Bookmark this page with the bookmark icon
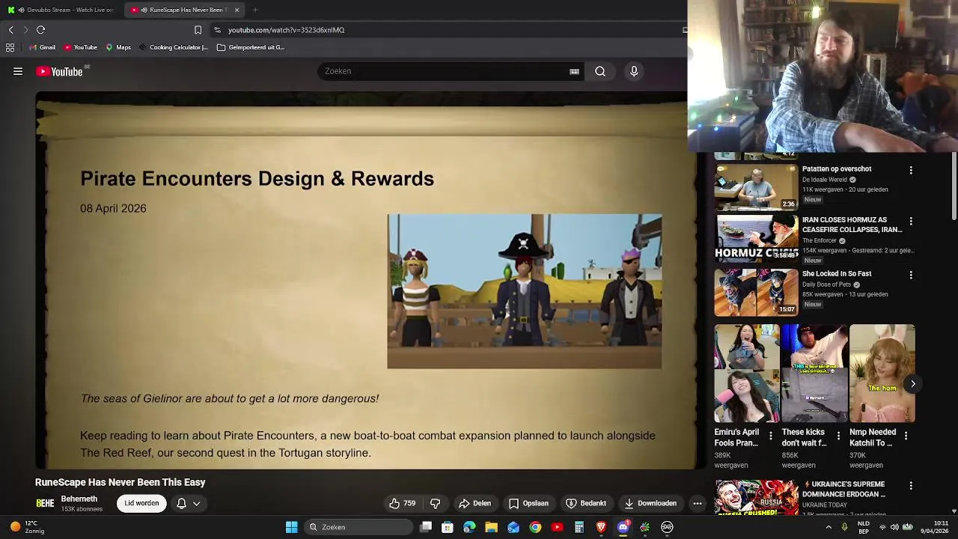958x539 pixels. click(198, 30)
